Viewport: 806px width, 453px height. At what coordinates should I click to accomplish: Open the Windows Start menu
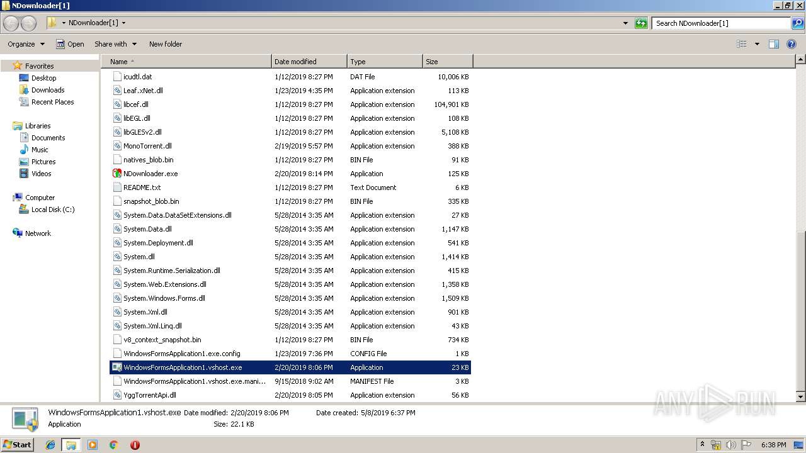[x=18, y=444]
